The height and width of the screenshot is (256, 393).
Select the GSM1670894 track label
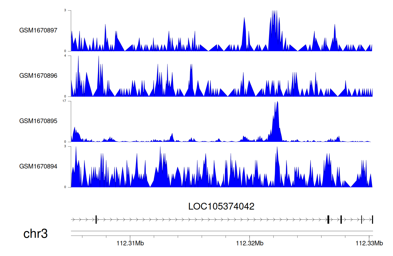(x=38, y=166)
